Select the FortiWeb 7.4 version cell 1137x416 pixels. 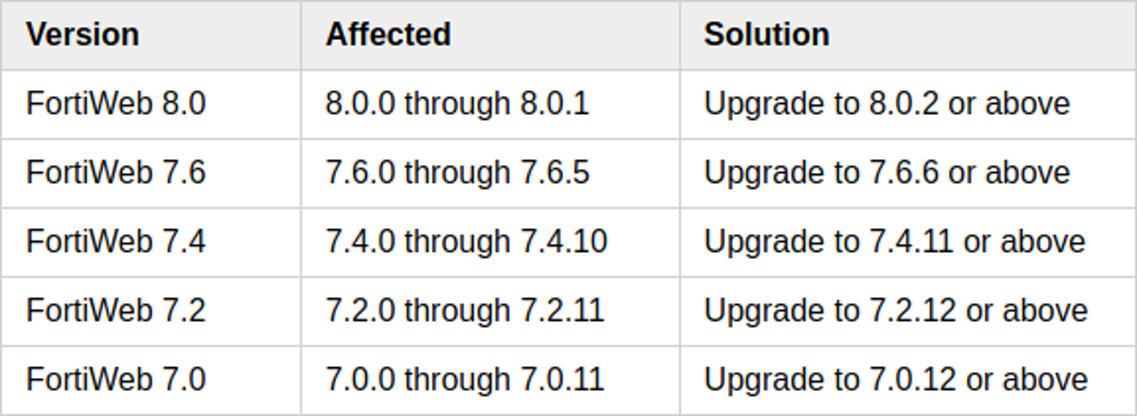pyautogui.click(x=116, y=242)
